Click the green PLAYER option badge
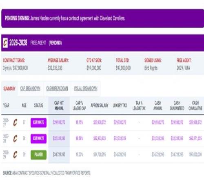The image size is (204, 180). pos(38,155)
